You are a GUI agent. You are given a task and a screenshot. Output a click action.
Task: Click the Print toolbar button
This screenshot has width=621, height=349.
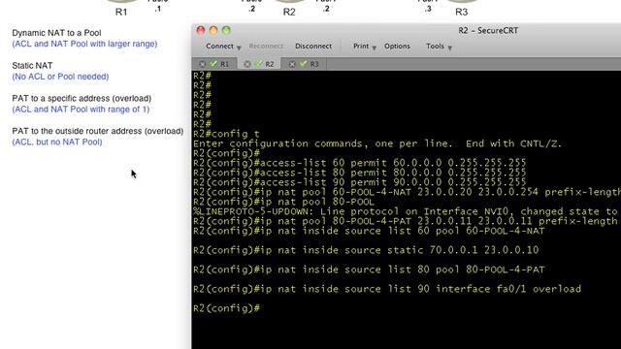(x=361, y=47)
